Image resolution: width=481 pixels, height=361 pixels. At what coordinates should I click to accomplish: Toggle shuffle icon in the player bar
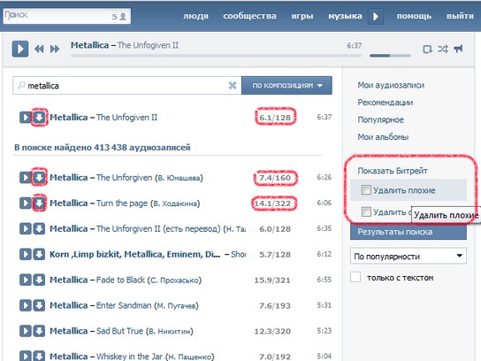[443, 49]
